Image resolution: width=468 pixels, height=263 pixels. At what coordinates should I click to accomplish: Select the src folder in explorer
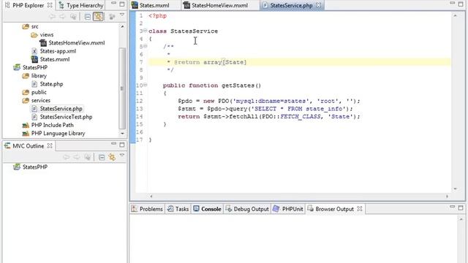[x=34, y=26]
